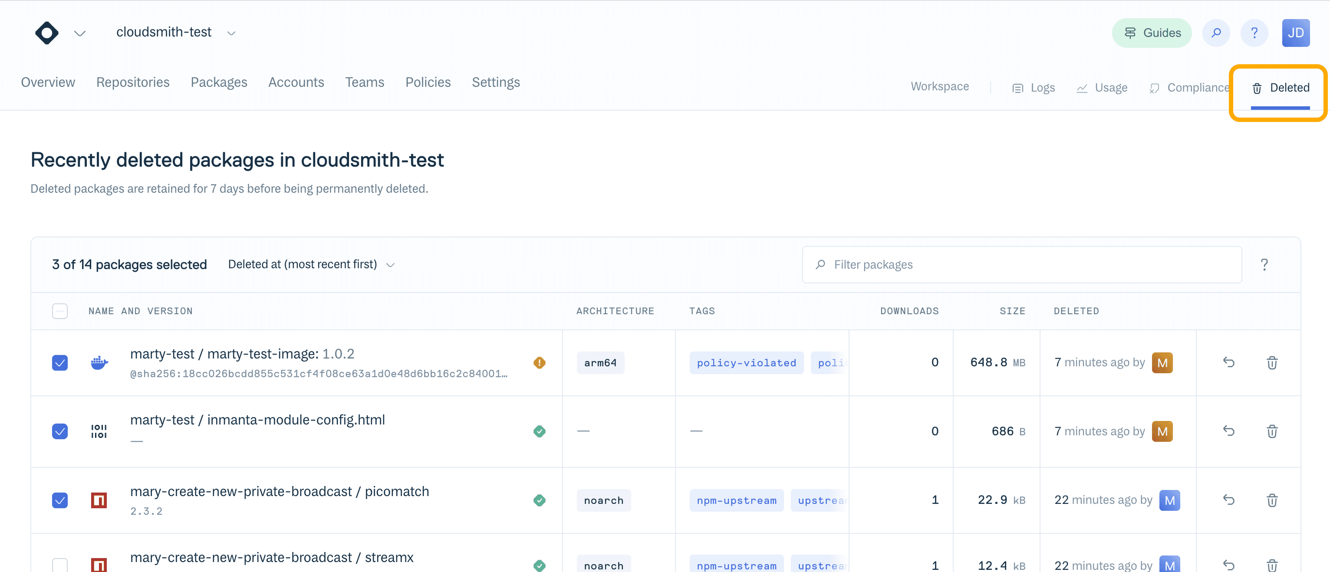Click the policy-violated tag on marty-test-image
1330x572 pixels.
tap(746, 362)
